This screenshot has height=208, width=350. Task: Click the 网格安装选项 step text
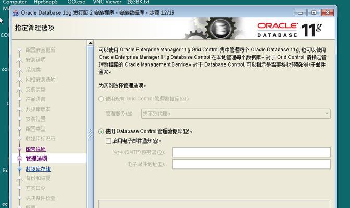click(41, 80)
